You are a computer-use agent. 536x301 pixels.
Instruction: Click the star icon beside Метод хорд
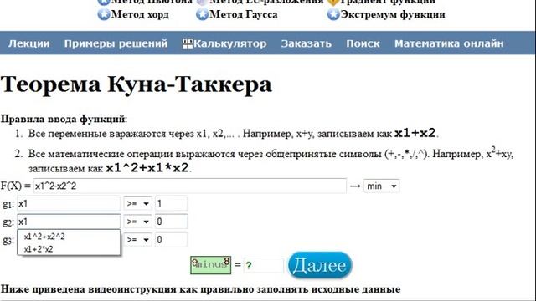[x=104, y=14]
